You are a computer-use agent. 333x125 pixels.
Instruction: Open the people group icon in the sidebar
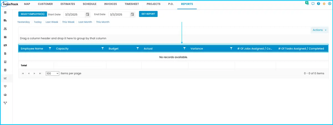tap(5, 95)
